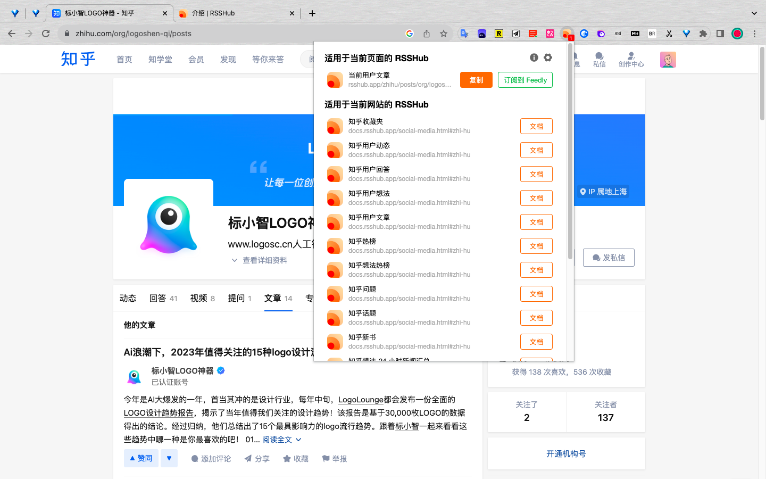Open 文档 for 知乎用户想法
Viewport: 766px width, 479px height.
click(x=536, y=198)
